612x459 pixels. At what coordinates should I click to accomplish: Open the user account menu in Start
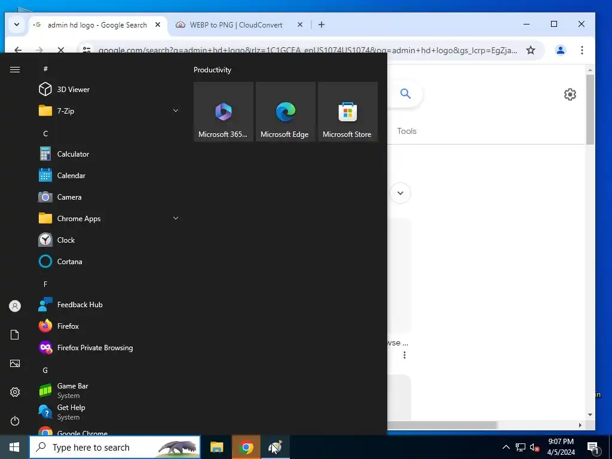point(15,306)
